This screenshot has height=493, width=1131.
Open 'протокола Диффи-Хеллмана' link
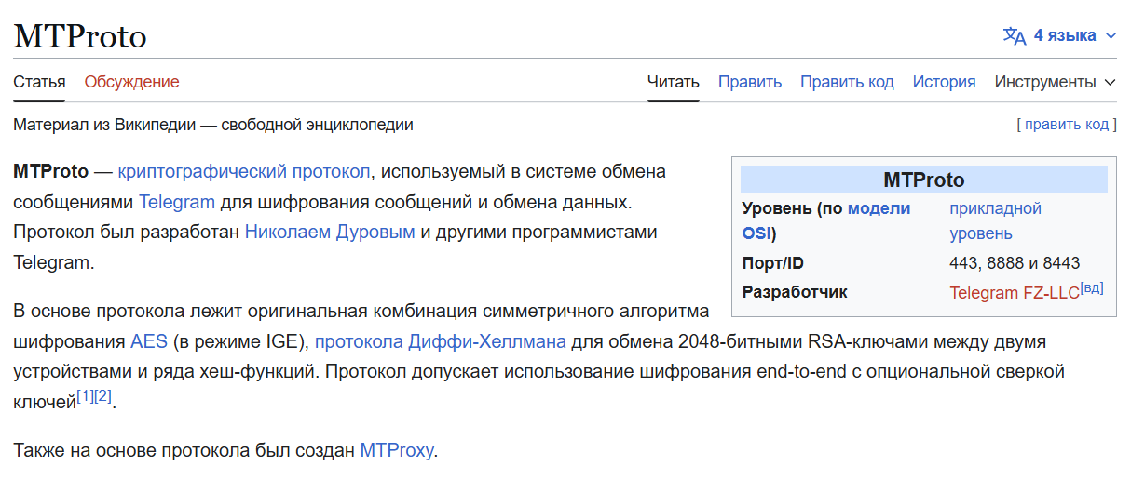[x=441, y=340]
